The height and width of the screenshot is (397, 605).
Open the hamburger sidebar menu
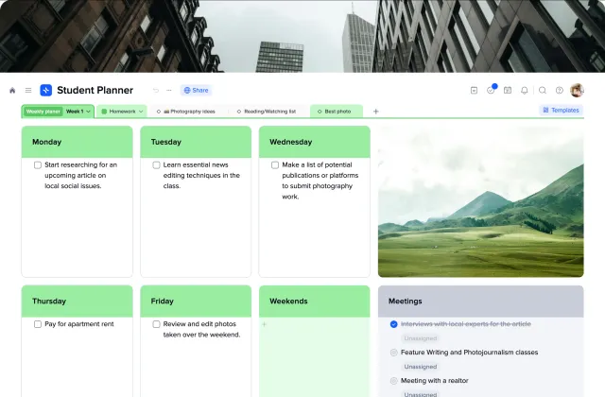pos(28,91)
